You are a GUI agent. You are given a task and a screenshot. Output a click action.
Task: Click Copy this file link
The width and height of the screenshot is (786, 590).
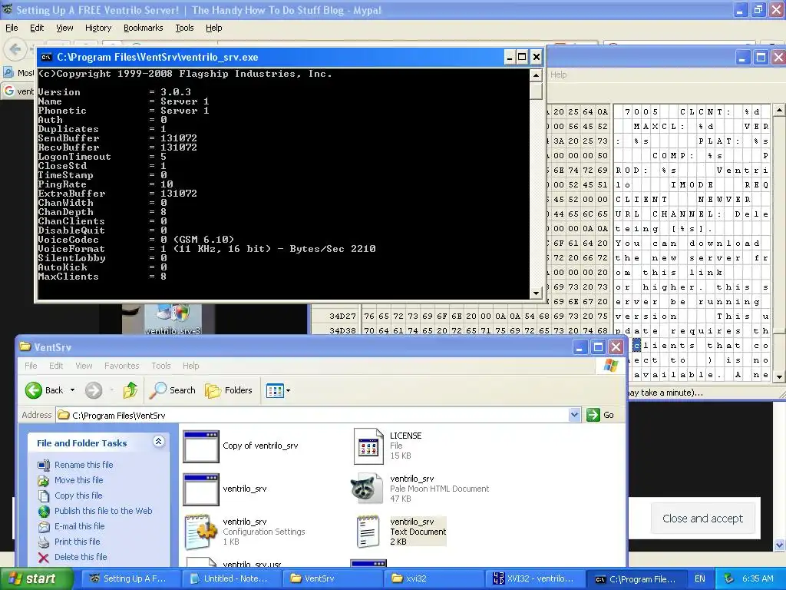coord(78,496)
